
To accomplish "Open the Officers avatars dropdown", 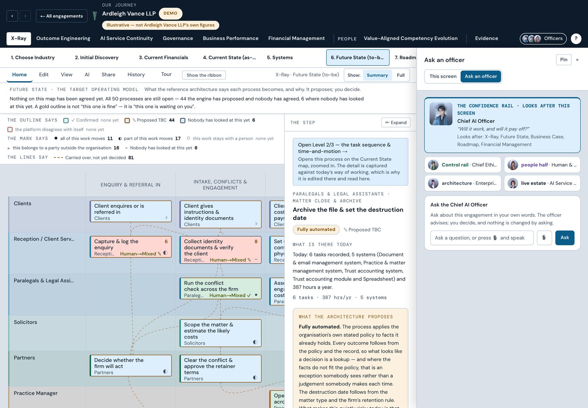I will [543, 39].
